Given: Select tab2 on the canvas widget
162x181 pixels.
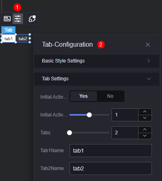Looking at the screenshot, I should 23,39.
